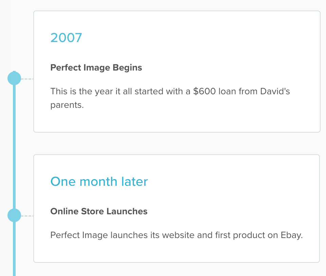The height and width of the screenshot is (276, 326).
Task: Click the timeline line between the two dots
Action: pyautogui.click(x=14, y=146)
